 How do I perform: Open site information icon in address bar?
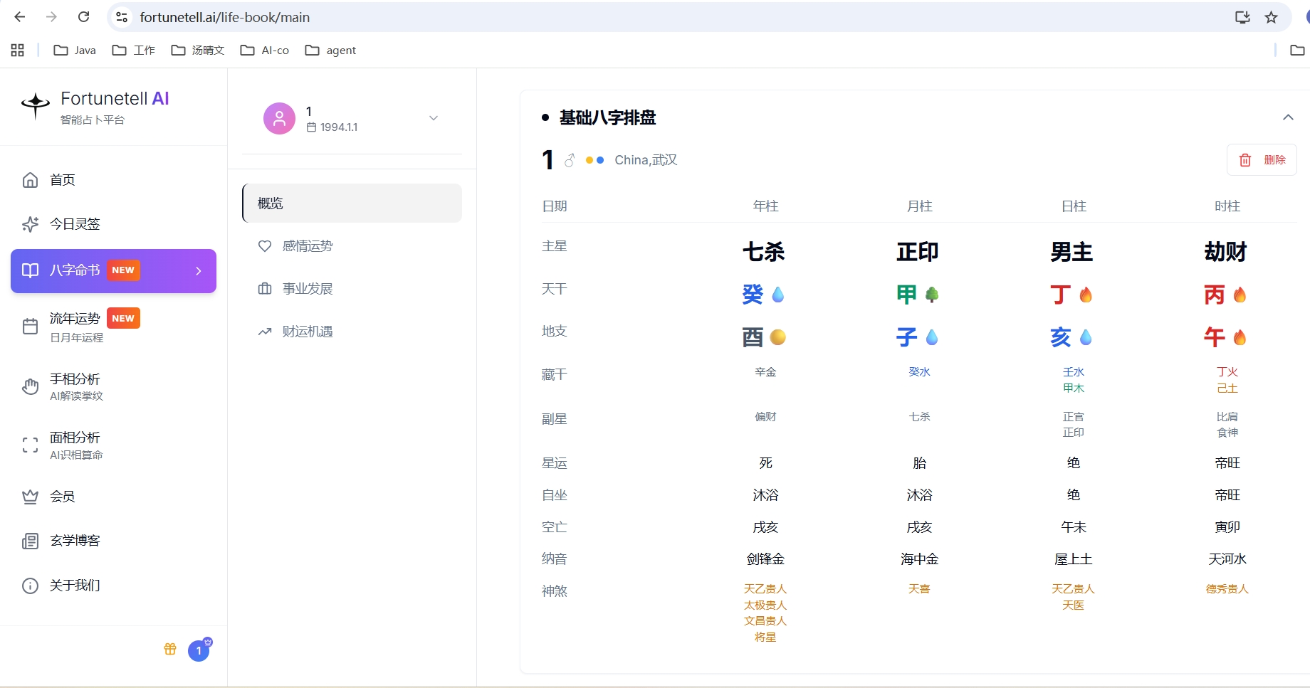click(122, 17)
